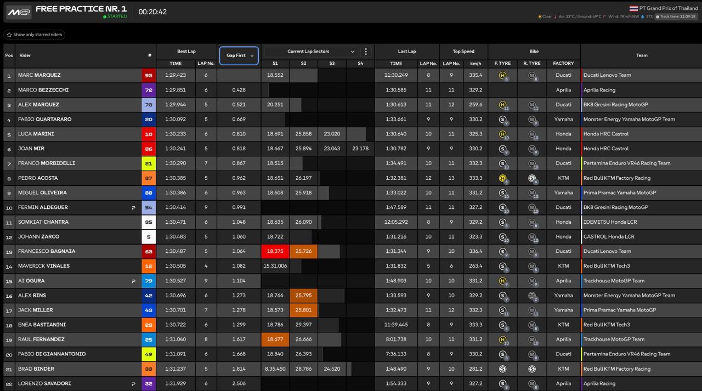The image size is (702, 391).
Task: Open the three-dots sector options menu
Action: pos(366,52)
